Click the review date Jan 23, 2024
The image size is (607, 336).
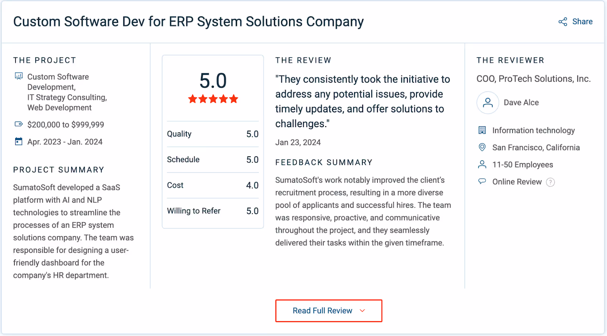pos(298,142)
